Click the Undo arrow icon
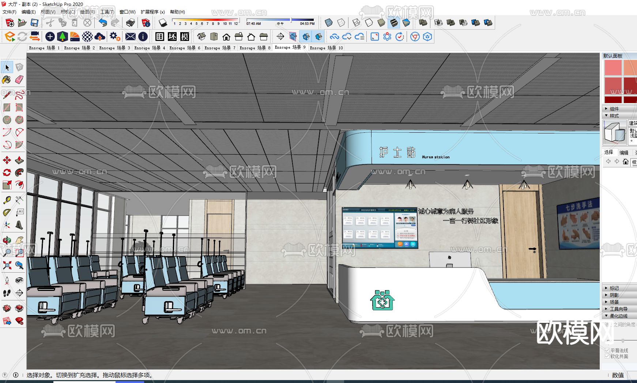The width and height of the screenshot is (637, 383). (103, 23)
